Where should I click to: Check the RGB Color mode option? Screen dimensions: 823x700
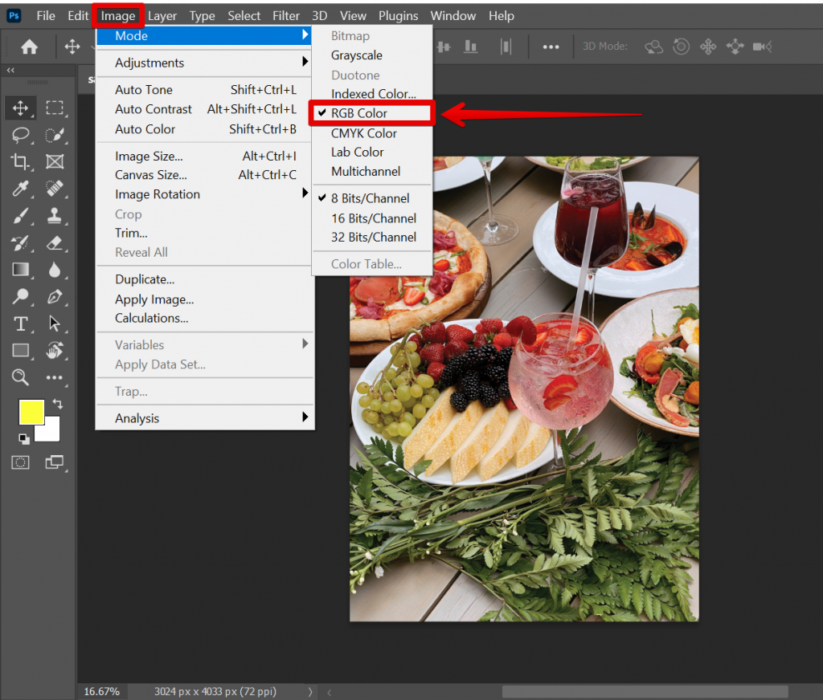[359, 113]
